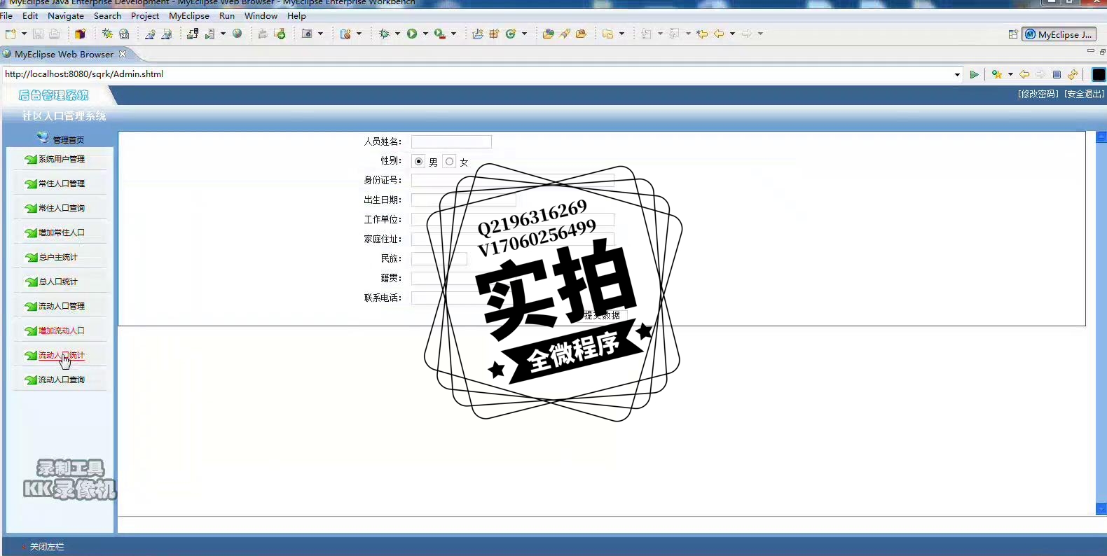
Task: Click the New file toolbar icon
Action: (x=11, y=34)
